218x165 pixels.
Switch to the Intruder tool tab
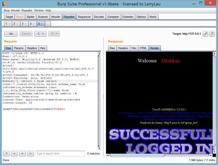(56, 17)
